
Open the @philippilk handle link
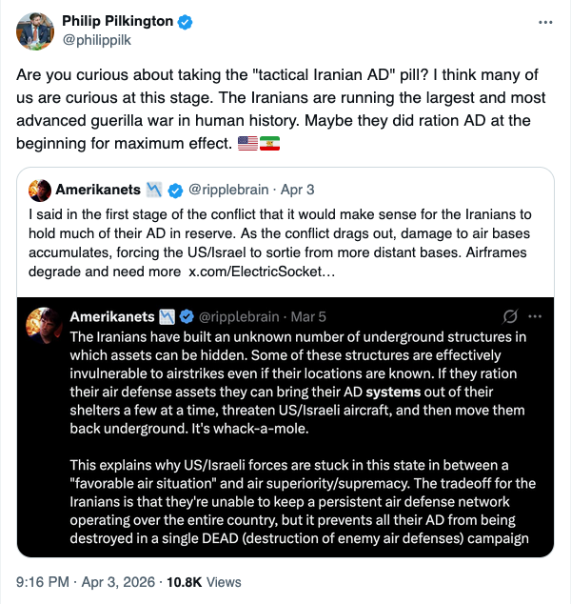pyautogui.click(x=95, y=42)
